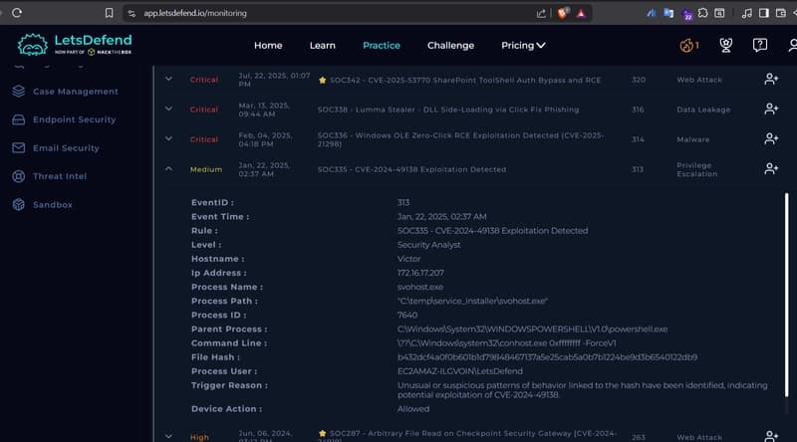
Task: Open the trophy badge icon
Action: tap(726, 45)
